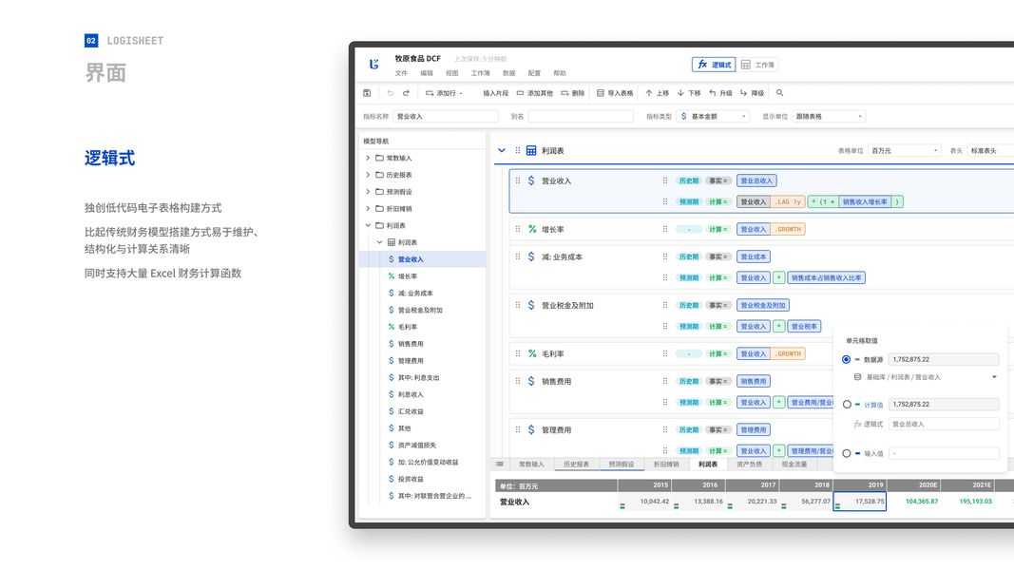Click the sheet list icon left of tabs
This screenshot has width=1014, height=570.
click(499, 464)
